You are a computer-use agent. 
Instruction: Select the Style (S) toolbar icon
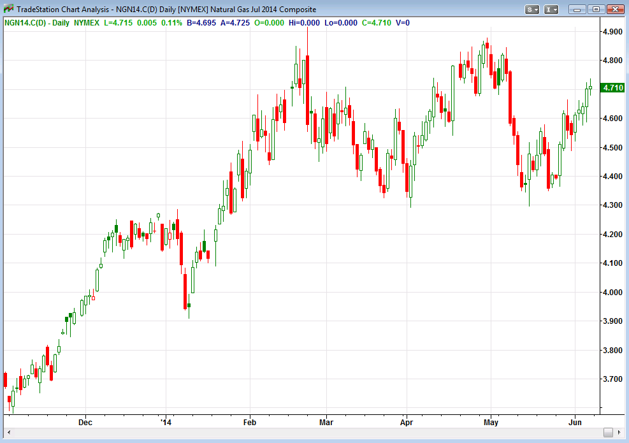530,9
